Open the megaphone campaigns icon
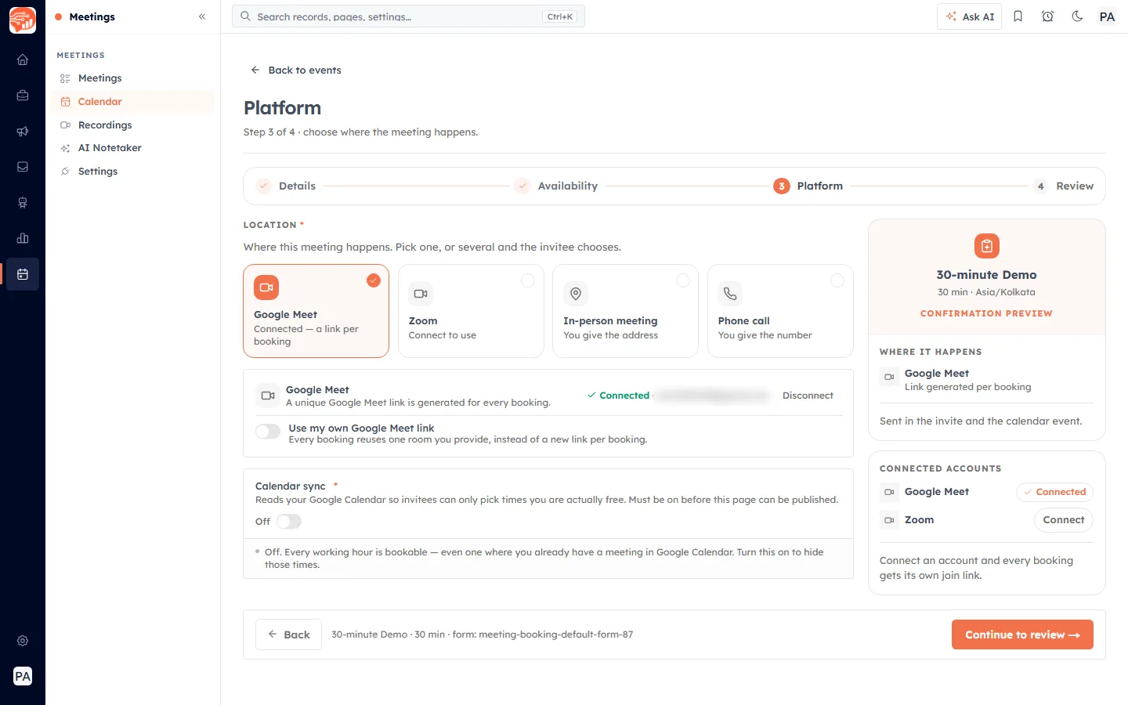The height and width of the screenshot is (705, 1128). tap(23, 132)
